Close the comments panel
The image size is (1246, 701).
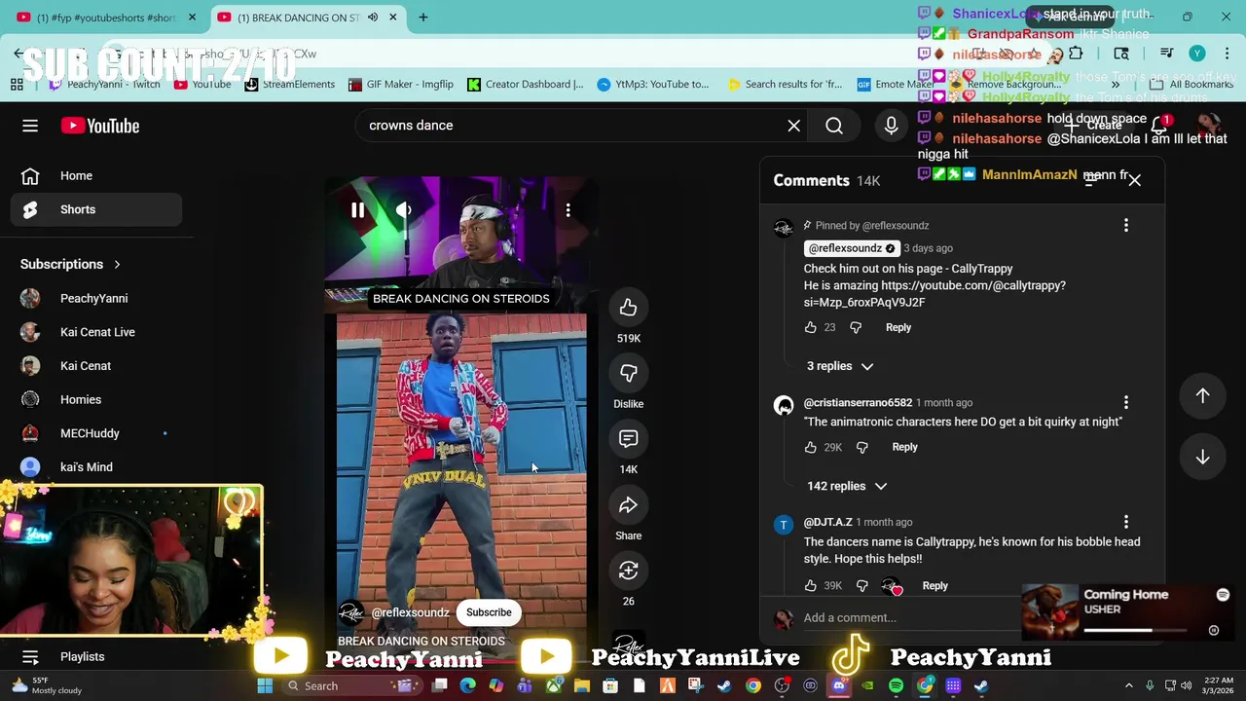1135,180
